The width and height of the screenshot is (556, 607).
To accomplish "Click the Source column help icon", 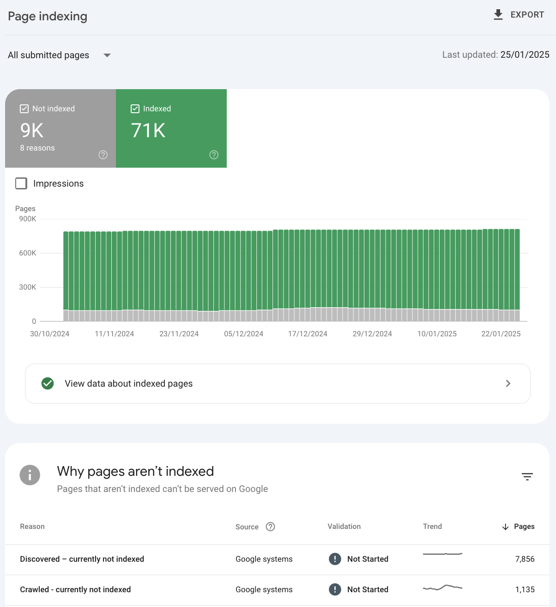I will click(x=271, y=527).
